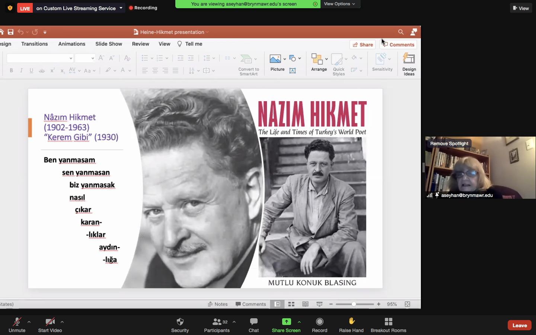Click Center text alignment icon
Image resolution: width=536 pixels, height=335 pixels.
[155, 70]
